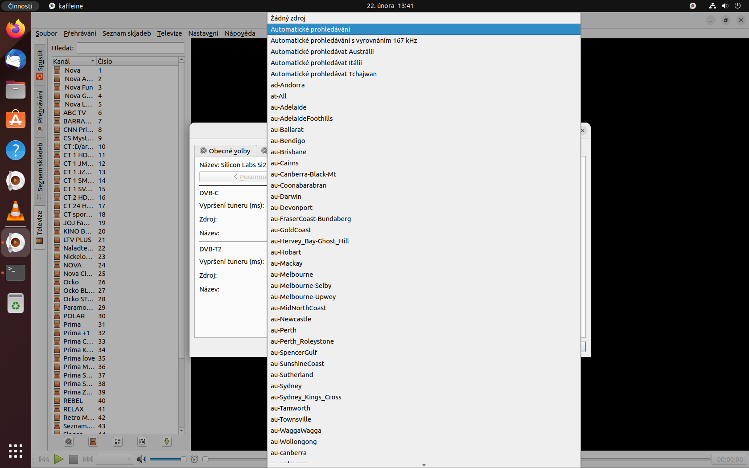Choose 'au-Melbourne' source in dropdown list
This screenshot has width=749, height=468.
(x=292, y=275)
